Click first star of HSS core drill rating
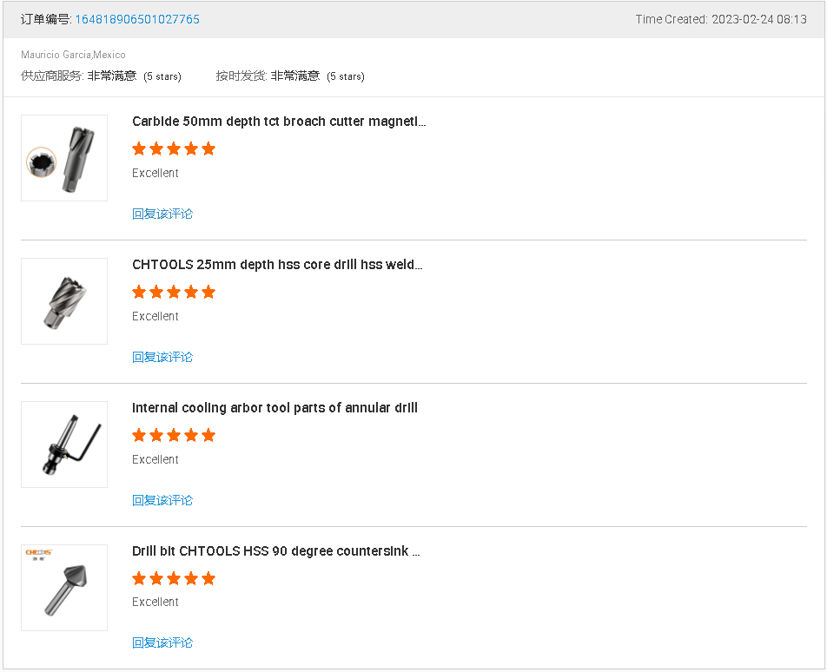Viewport: 827px width, 672px height. [139, 292]
